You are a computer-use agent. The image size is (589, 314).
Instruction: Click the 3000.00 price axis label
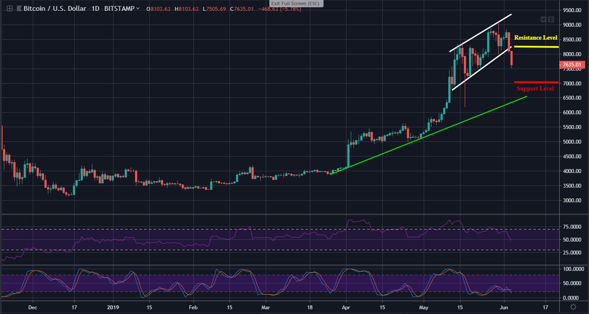click(x=573, y=200)
